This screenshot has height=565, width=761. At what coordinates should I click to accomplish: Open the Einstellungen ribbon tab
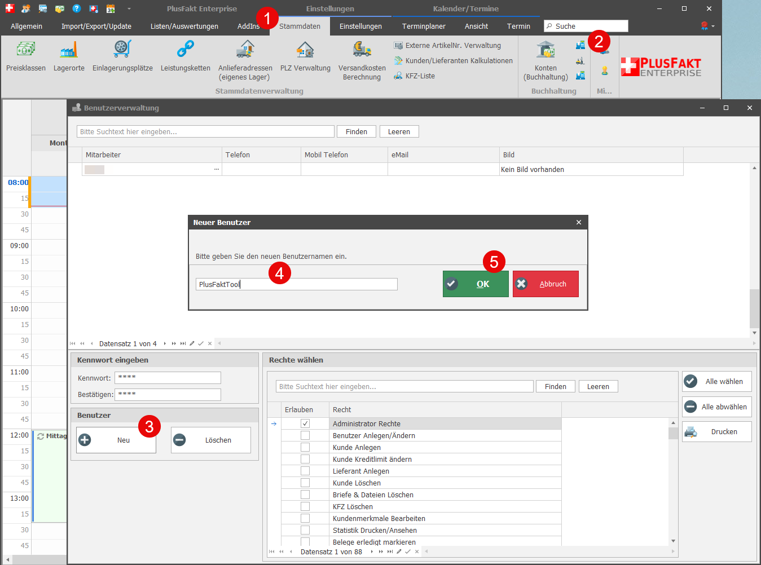360,27
